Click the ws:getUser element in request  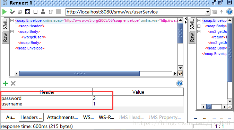[x=34, y=37]
